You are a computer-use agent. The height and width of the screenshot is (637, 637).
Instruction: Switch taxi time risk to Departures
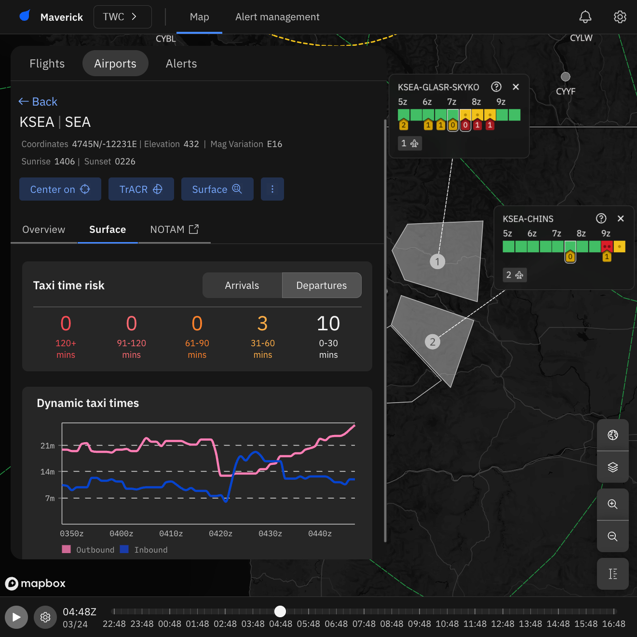click(321, 285)
